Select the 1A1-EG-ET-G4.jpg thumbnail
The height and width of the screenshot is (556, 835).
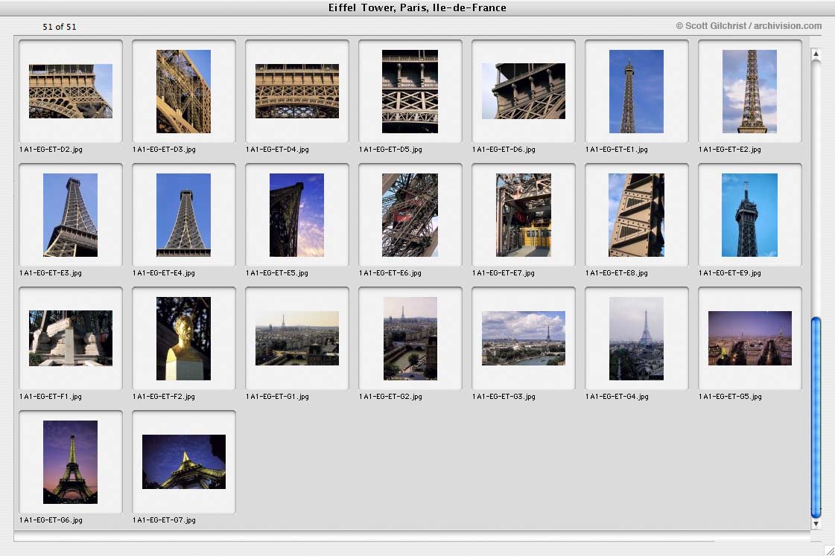click(636, 339)
